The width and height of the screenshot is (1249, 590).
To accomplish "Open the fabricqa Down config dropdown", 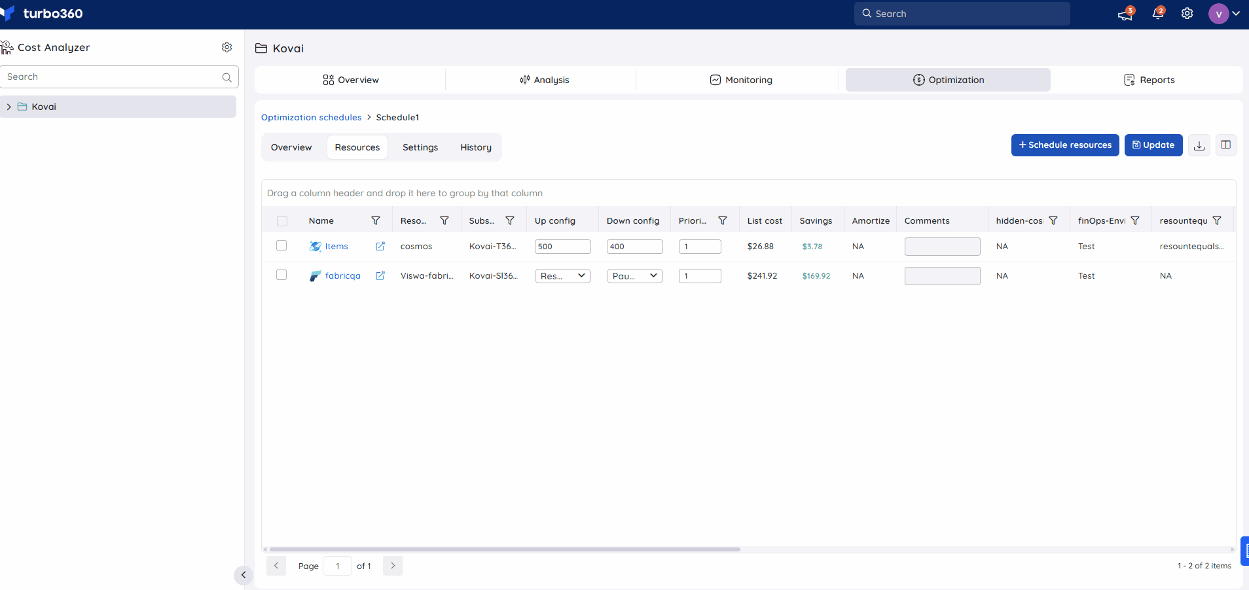I will (x=635, y=276).
